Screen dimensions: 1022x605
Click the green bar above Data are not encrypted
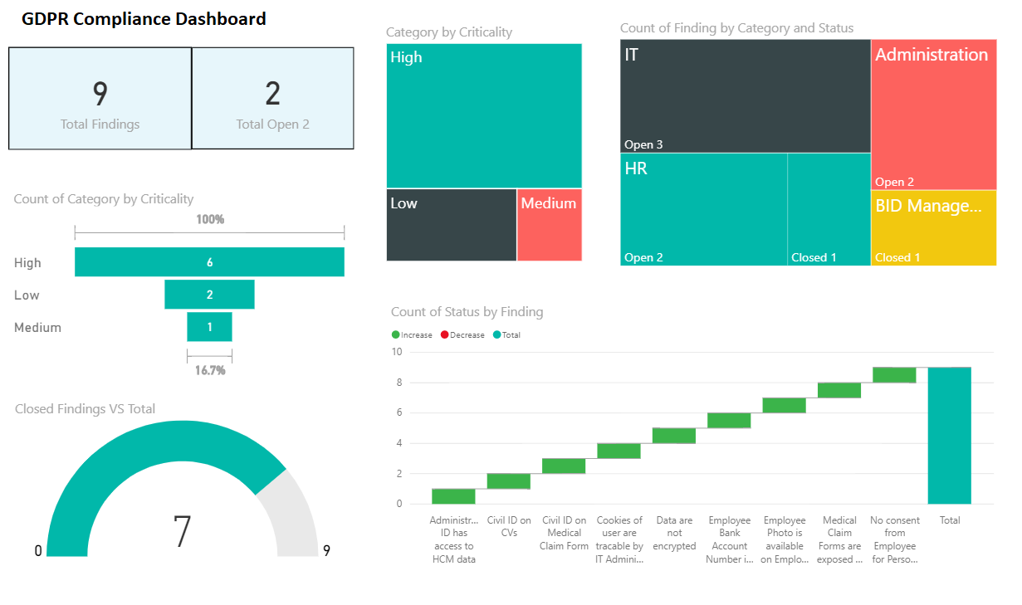point(673,436)
